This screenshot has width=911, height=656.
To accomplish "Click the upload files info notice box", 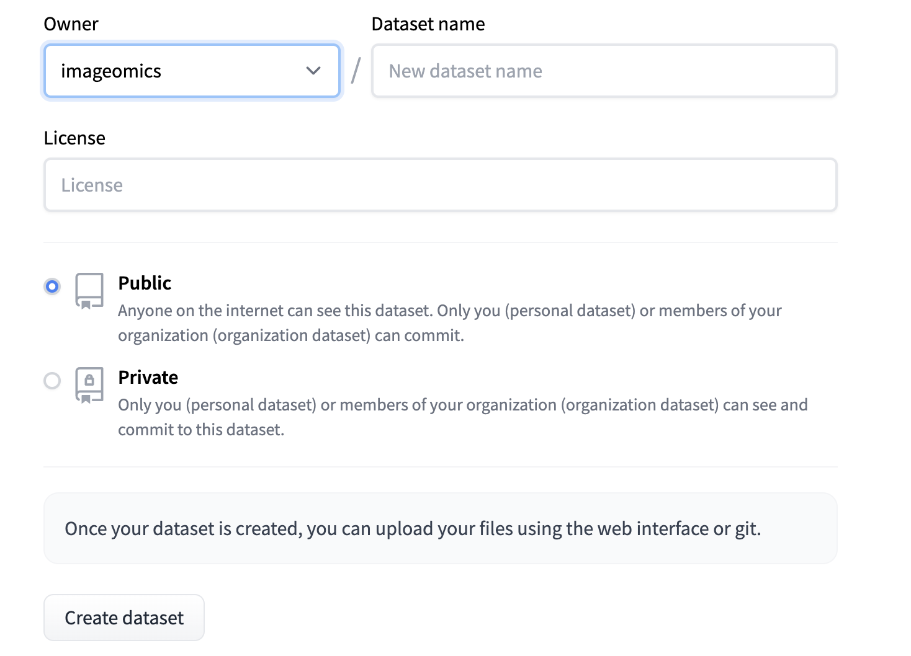I will [441, 528].
